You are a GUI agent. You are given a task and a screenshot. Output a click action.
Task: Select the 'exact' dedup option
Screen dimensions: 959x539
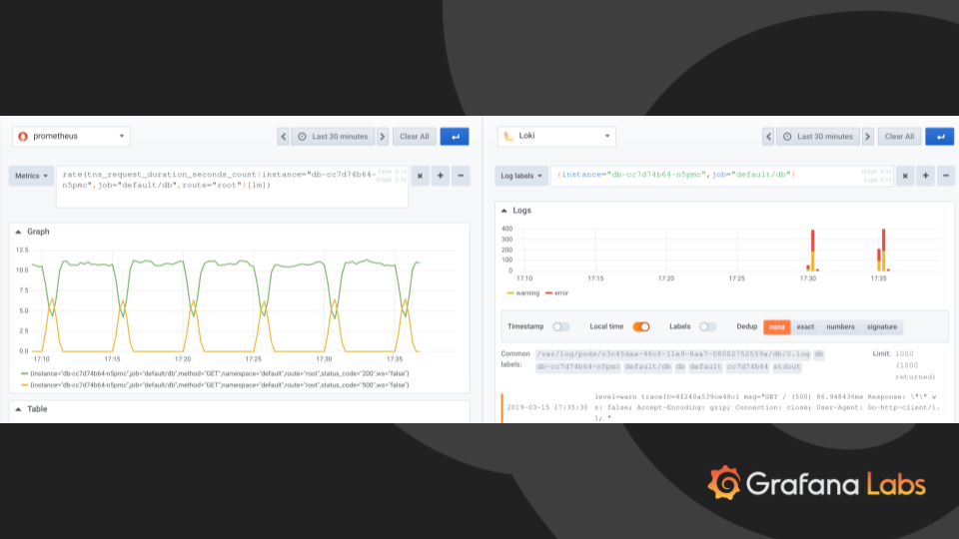pyautogui.click(x=805, y=326)
